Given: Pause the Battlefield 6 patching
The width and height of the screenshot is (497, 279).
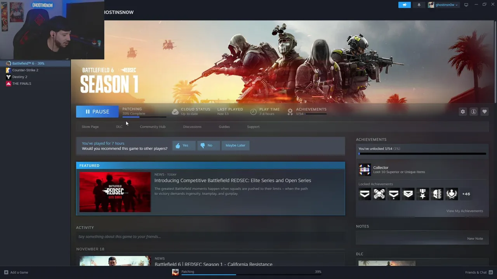Looking at the screenshot, I should coord(97,112).
